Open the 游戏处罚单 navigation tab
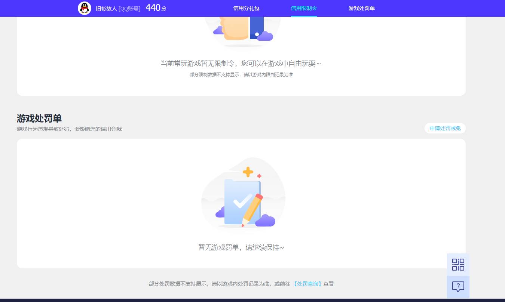 pos(361,8)
